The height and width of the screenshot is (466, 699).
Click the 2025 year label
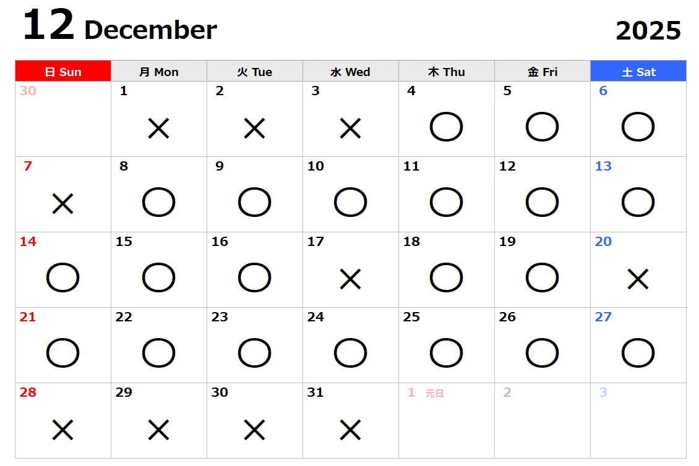pyautogui.click(x=648, y=30)
